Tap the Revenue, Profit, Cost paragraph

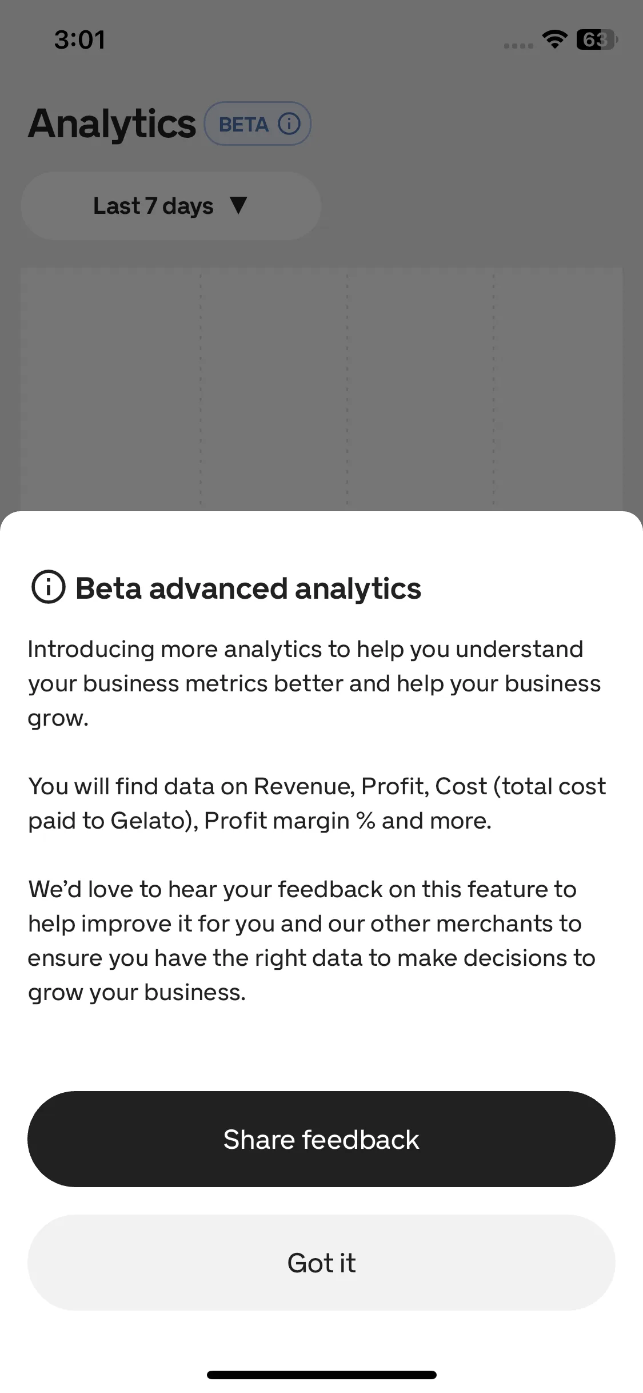coord(317,803)
